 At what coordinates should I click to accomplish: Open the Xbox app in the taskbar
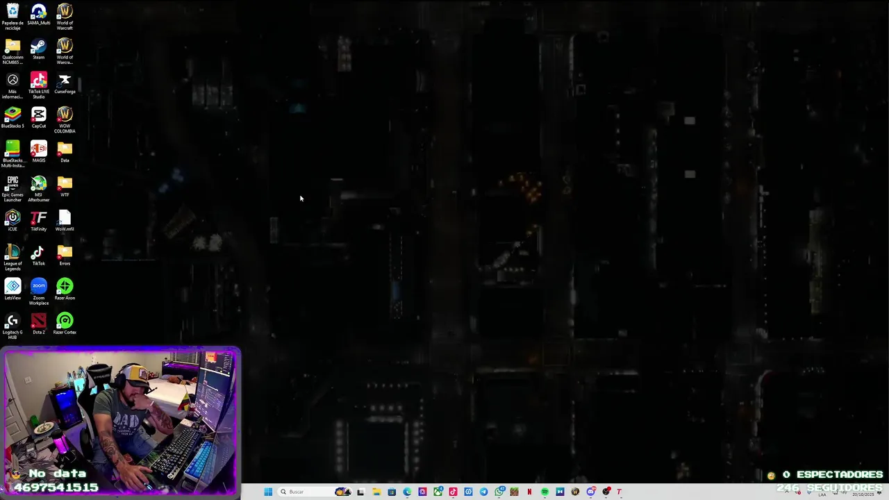[x=438, y=492]
